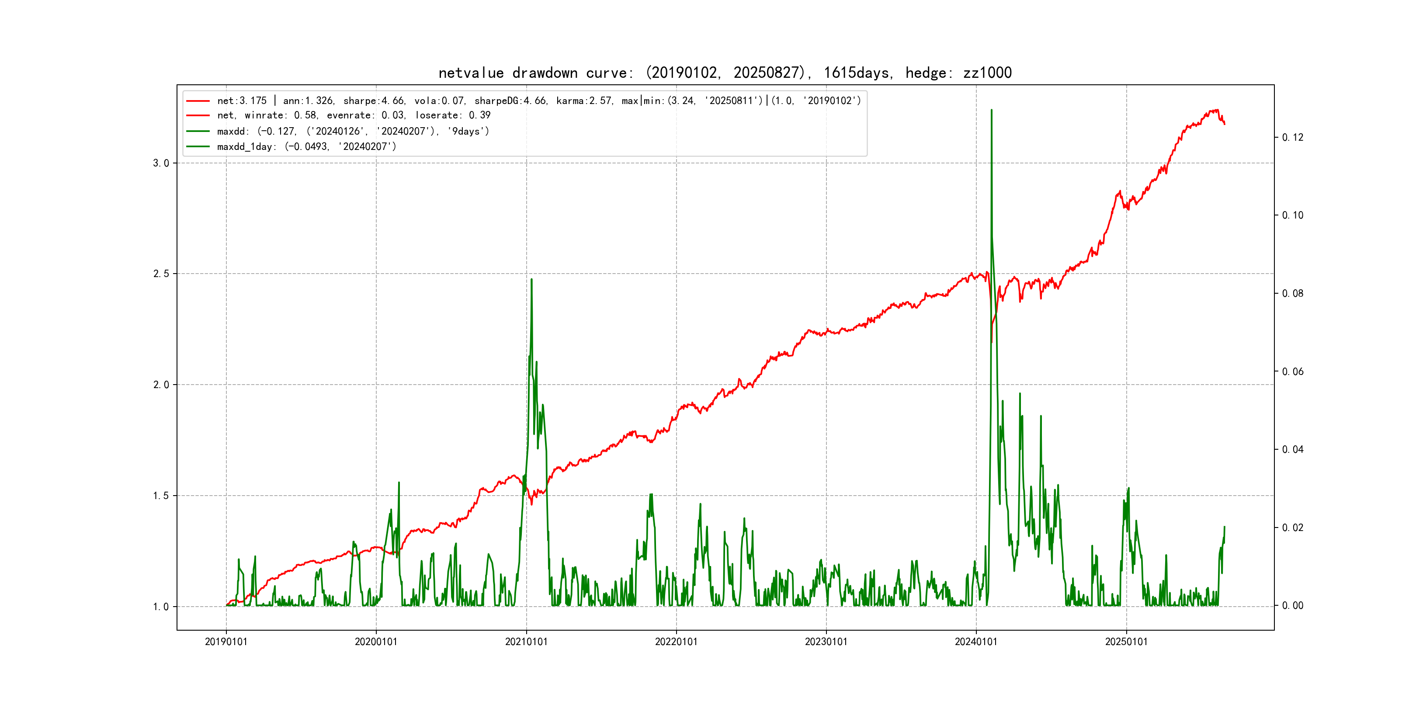1416x708 pixels.
Task: Click the 0.12 right y-axis tick label
Action: [1292, 137]
